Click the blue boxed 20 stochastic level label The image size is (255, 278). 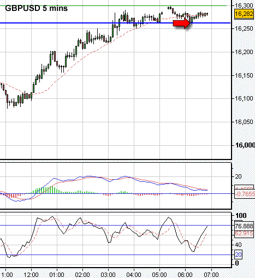[238, 255]
